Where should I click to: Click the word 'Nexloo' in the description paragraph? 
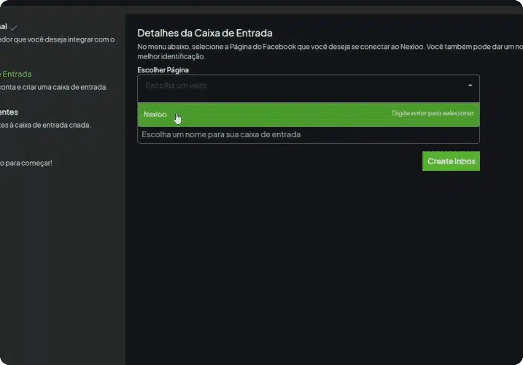pyautogui.click(x=412, y=47)
